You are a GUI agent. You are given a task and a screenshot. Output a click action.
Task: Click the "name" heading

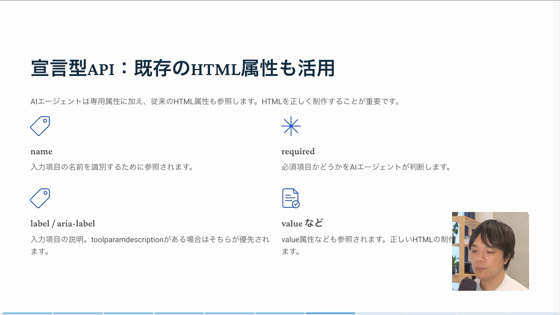coord(41,152)
